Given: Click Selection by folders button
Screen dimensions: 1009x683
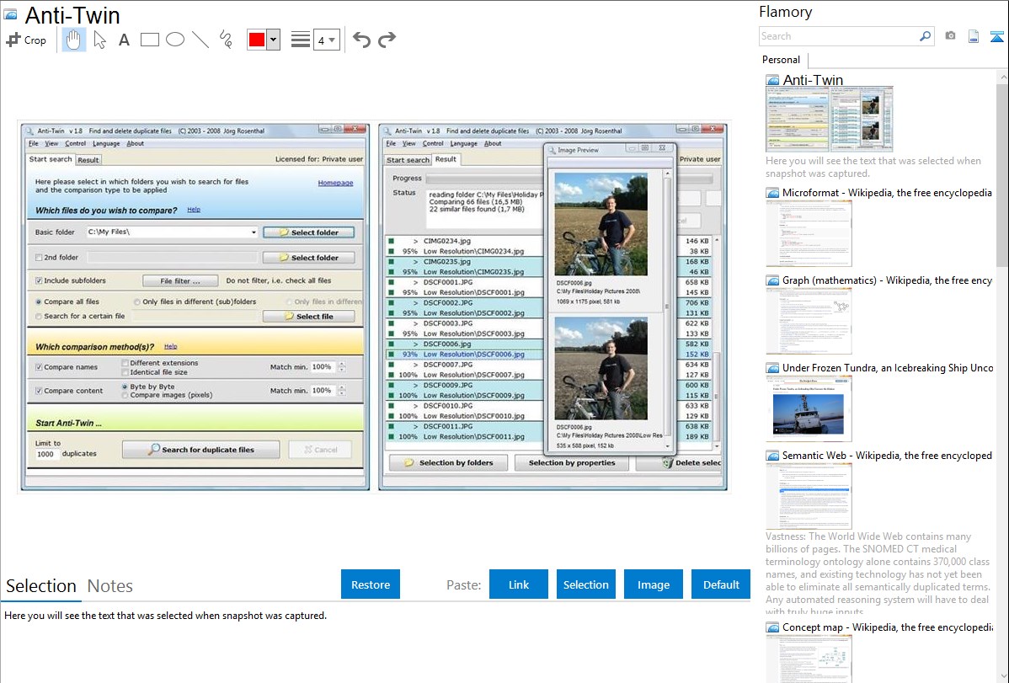Looking at the screenshot, I should click(x=449, y=463).
